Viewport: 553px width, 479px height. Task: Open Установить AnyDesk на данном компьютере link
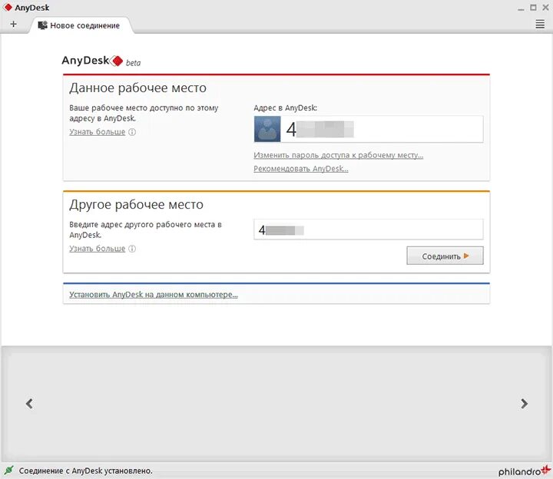click(x=154, y=294)
